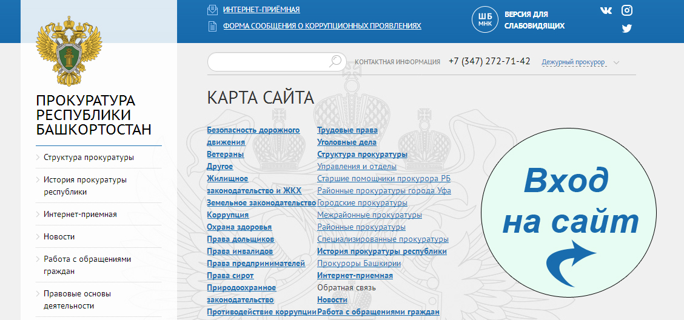684x320 pixels.
Task: Expand История прокуратуры республики sidebar chevron
Action: point(38,179)
